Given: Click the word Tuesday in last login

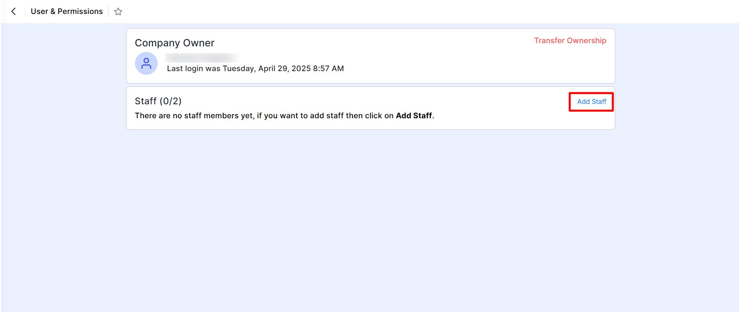Looking at the screenshot, I should [238, 68].
